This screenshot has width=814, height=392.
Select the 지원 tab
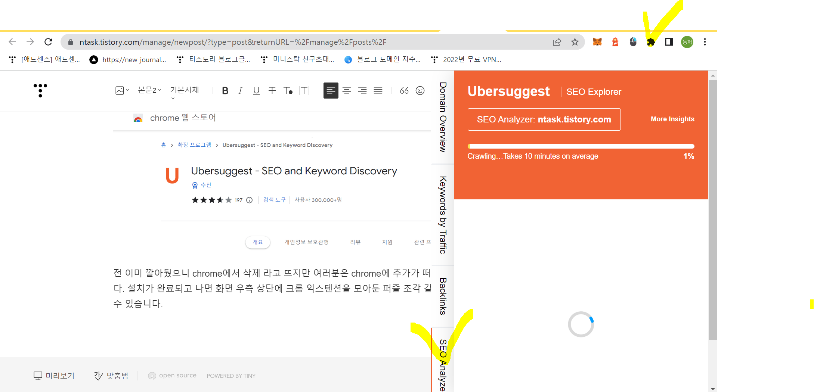[387, 242]
